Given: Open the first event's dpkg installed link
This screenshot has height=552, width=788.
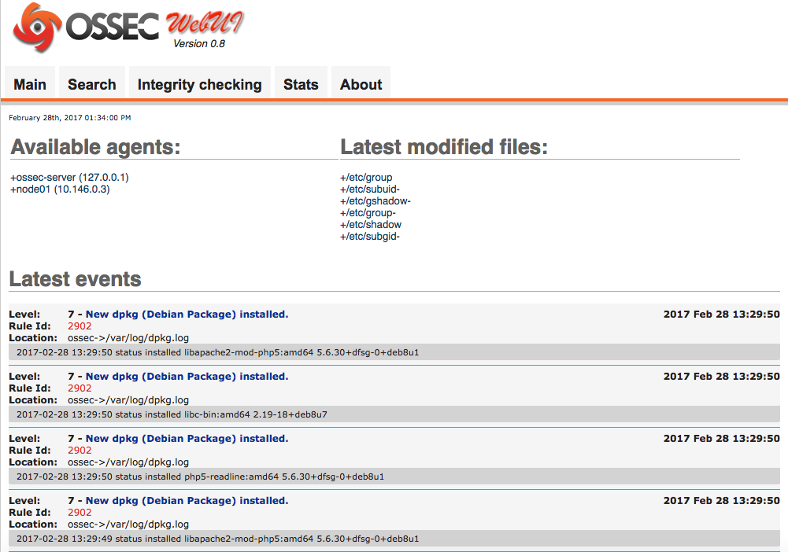Looking at the screenshot, I should (187, 315).
